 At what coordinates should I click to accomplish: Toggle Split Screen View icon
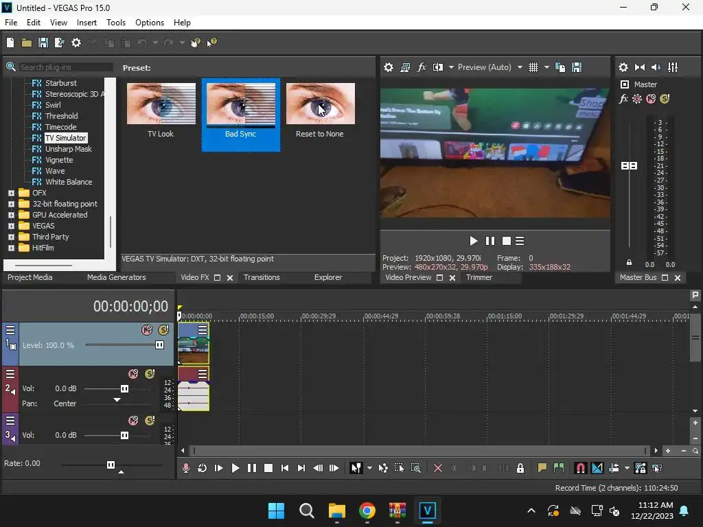click(438, 67)
